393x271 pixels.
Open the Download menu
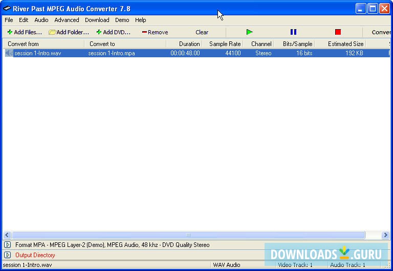click(x=97, y=20)
